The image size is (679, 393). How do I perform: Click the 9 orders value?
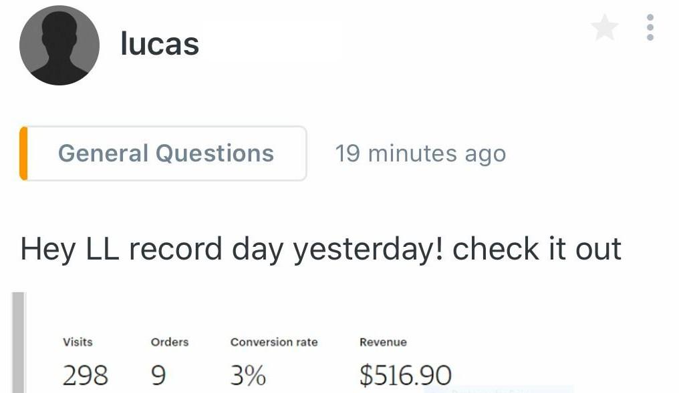point(158,375)
